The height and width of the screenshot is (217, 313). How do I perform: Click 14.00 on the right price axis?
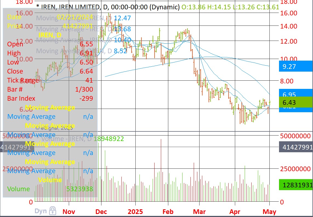point(289,26)
